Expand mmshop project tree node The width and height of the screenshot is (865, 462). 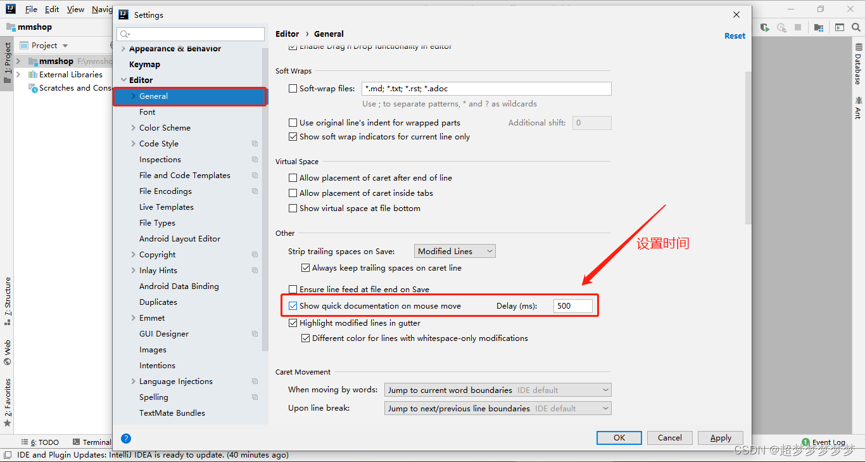19,61
